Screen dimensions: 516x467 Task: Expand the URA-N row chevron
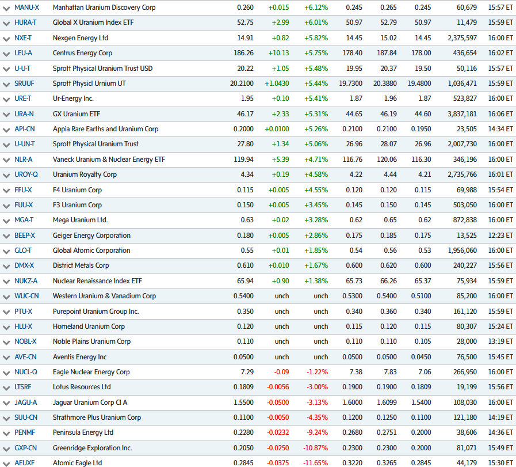6,115
